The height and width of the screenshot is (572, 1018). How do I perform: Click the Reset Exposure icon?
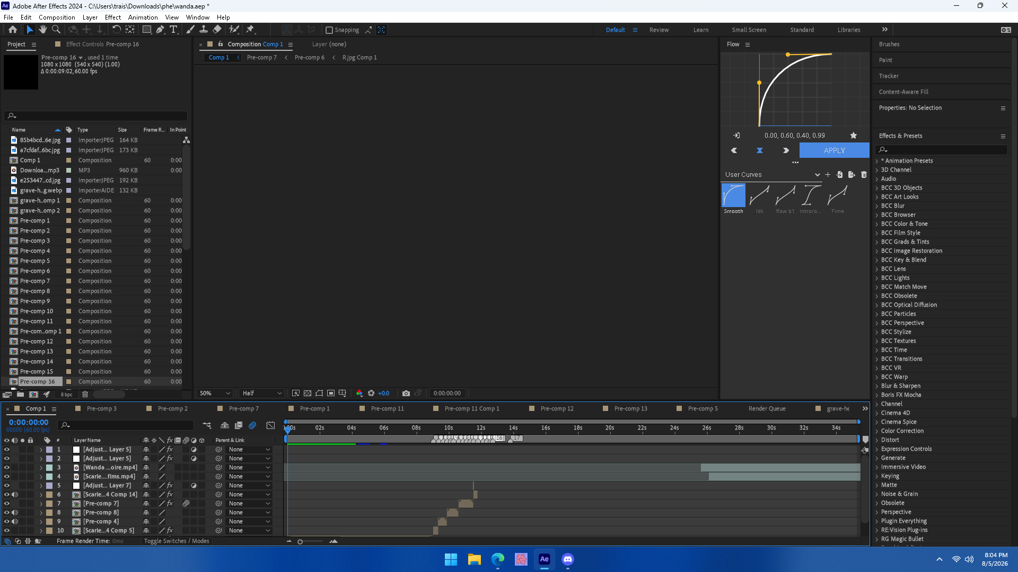[x=371, y=394]
